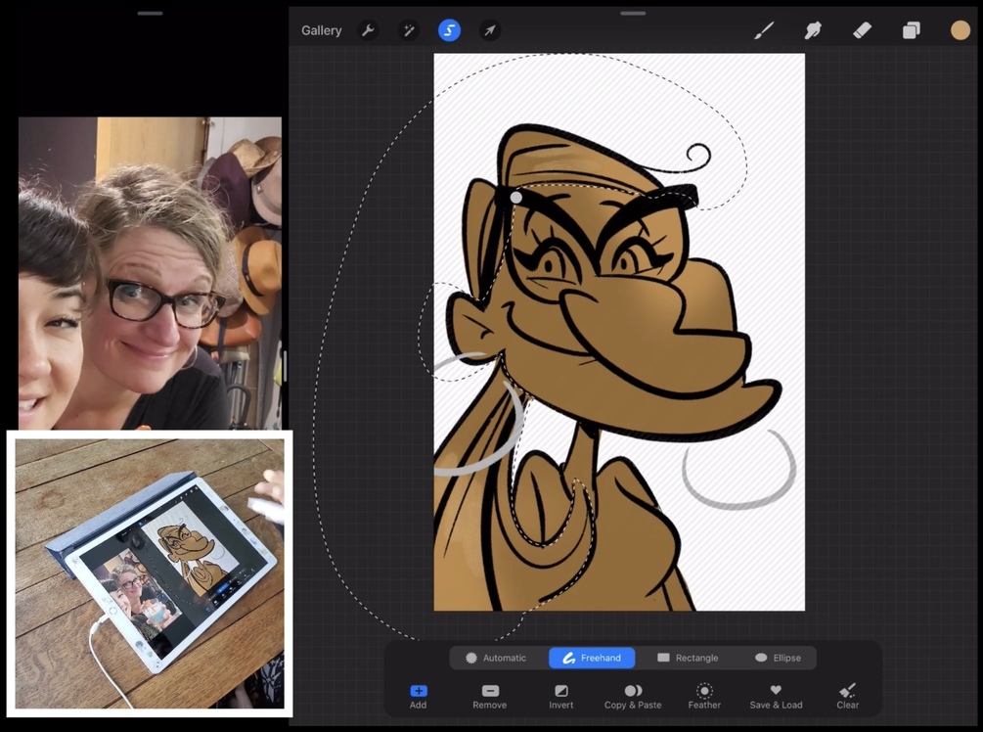Choose Remove from selection
Viewport: 983px width, 732px height.
point(490,697)
